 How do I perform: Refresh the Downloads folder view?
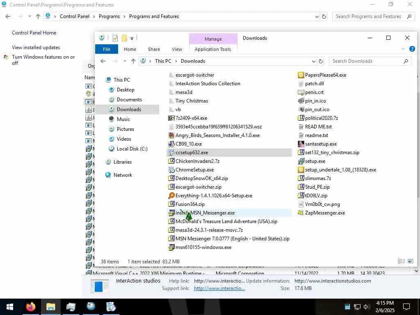(321, 62)
